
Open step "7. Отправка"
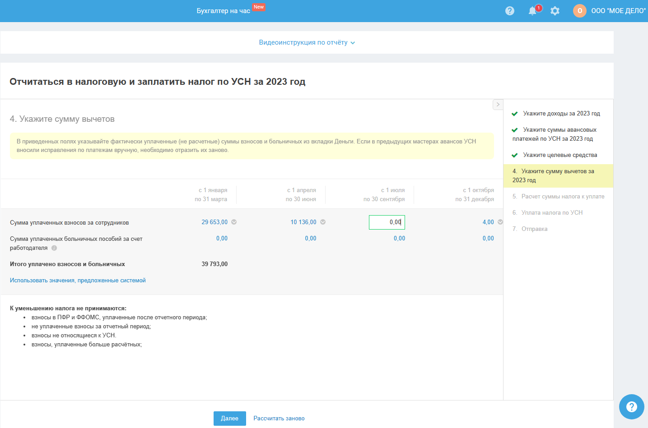(530, 229)
